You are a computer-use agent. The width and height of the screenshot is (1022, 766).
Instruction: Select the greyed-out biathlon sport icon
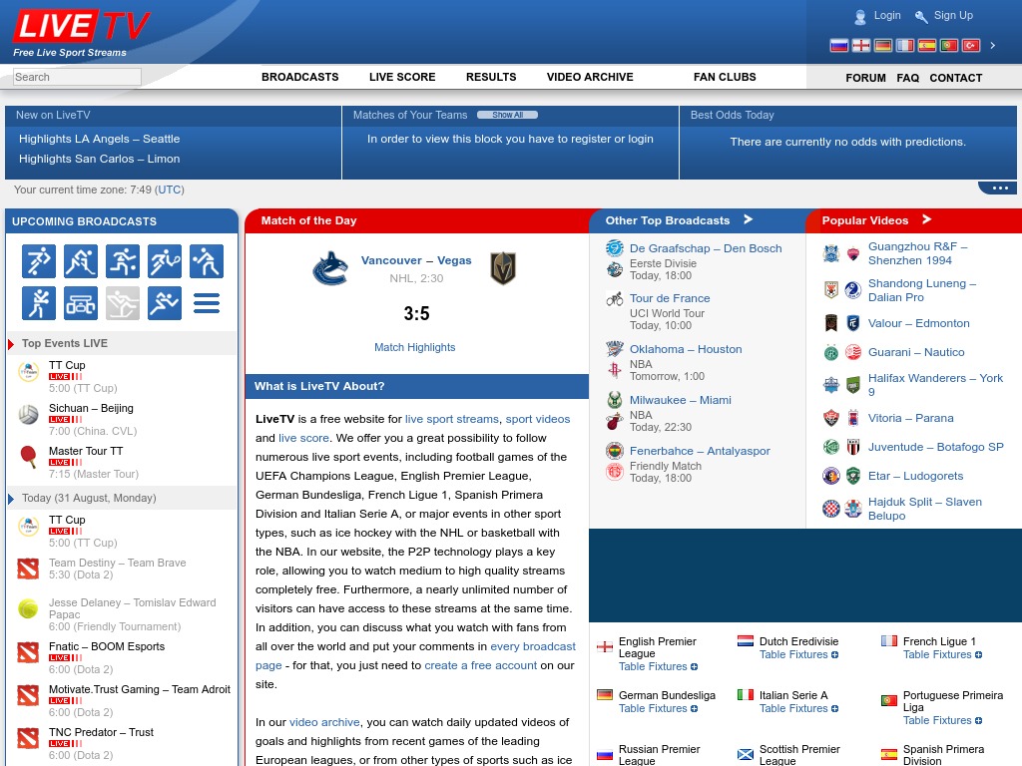pyautogui.click(x=123, y=303)
